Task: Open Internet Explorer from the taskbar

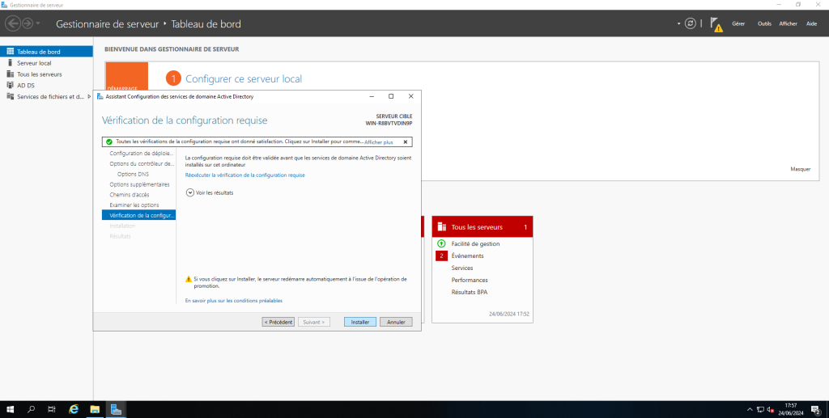Action: [74, 409]
